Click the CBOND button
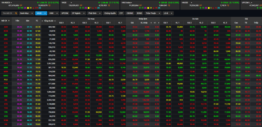 (x=130, y=13)
